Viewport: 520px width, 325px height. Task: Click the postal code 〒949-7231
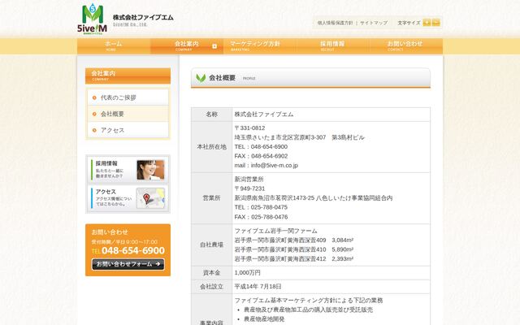249,188
